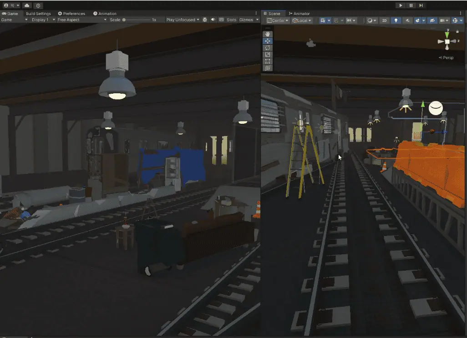Screen dimensions: 467x338
Task: Open the grid snapping settings arrow
Action: coord(329,20)
